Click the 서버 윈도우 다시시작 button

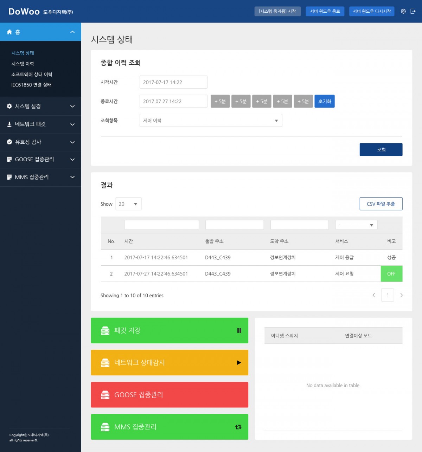tap(372, 11)
